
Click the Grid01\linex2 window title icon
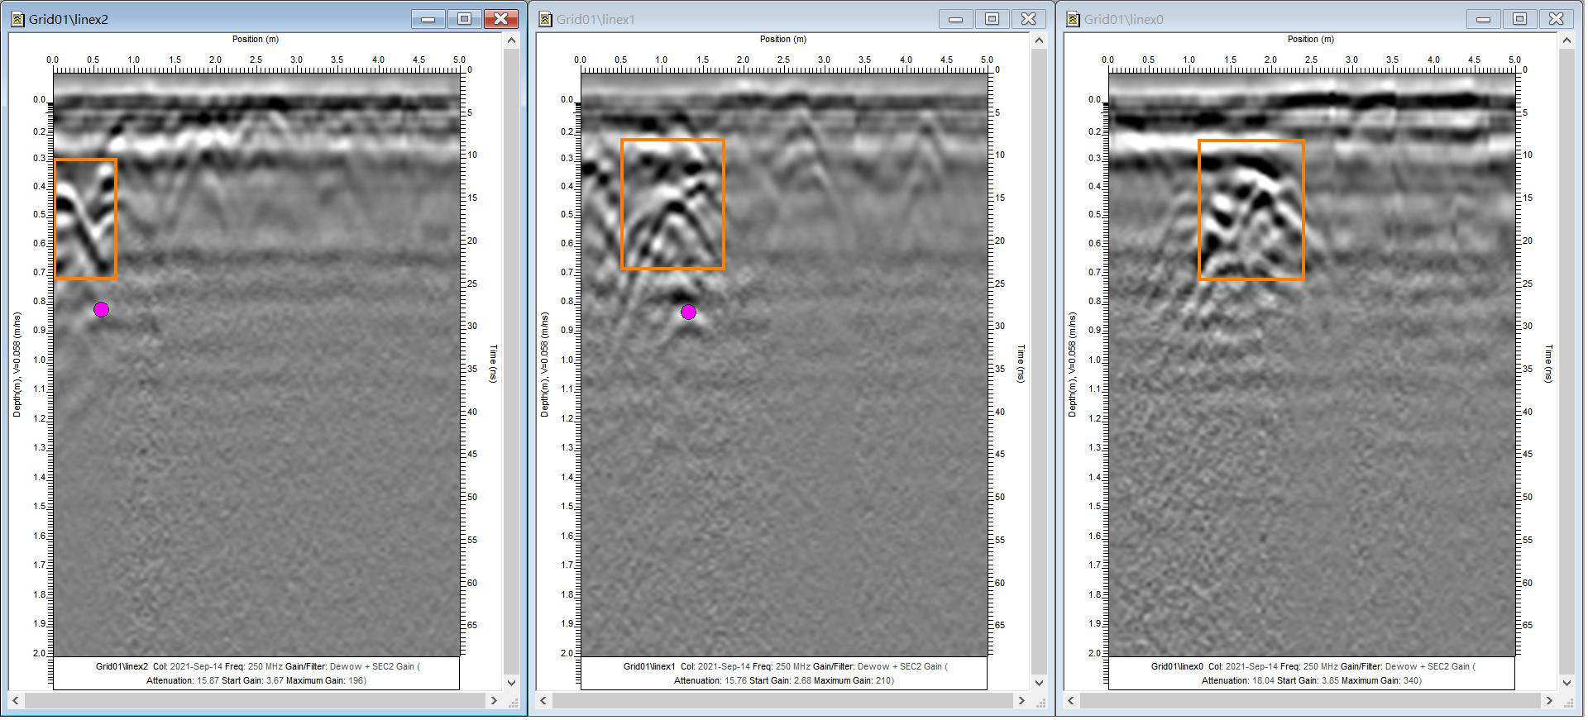17,19
